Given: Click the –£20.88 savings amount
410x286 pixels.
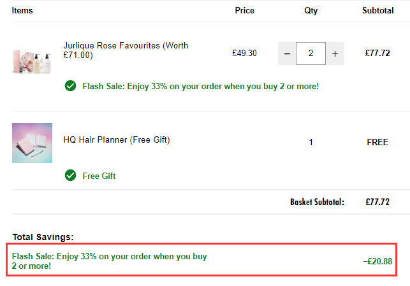Looking at the screenshot, I should pyautogui.click(x=377, y=261).
